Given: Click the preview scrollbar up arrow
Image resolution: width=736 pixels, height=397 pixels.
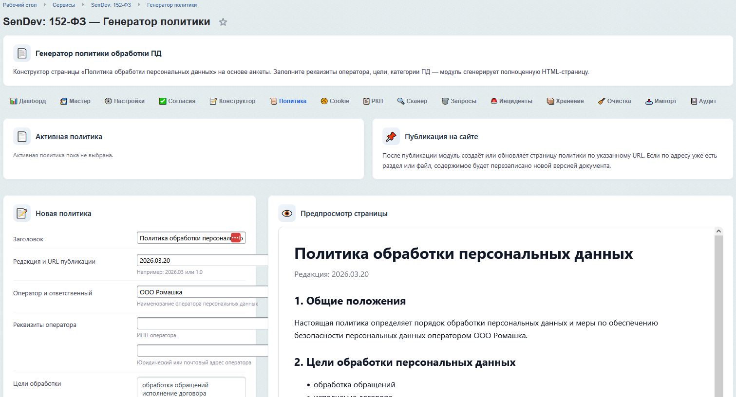Looking at the screenshot, I should click(x=718, y=231).
